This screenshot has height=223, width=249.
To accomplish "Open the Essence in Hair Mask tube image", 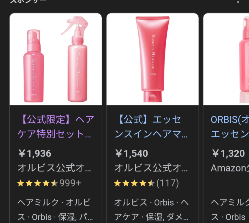I will click(152, 59).
